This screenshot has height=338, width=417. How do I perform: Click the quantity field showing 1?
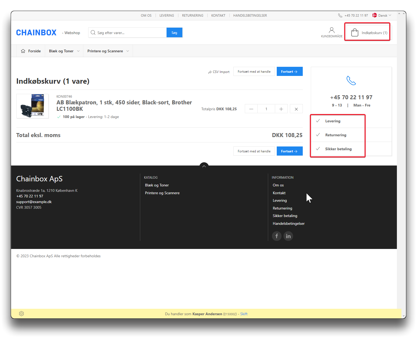[x=266, y=109]
